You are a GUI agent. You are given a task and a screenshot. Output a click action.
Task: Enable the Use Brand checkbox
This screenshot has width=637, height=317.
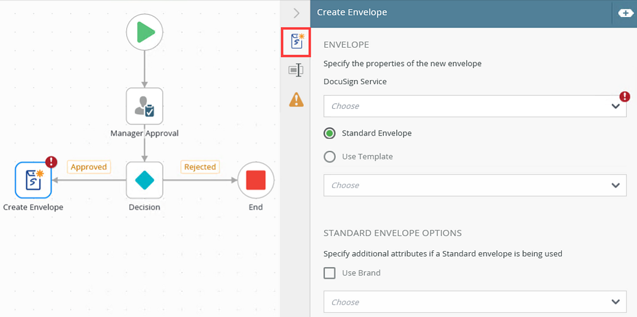point(330,273)
